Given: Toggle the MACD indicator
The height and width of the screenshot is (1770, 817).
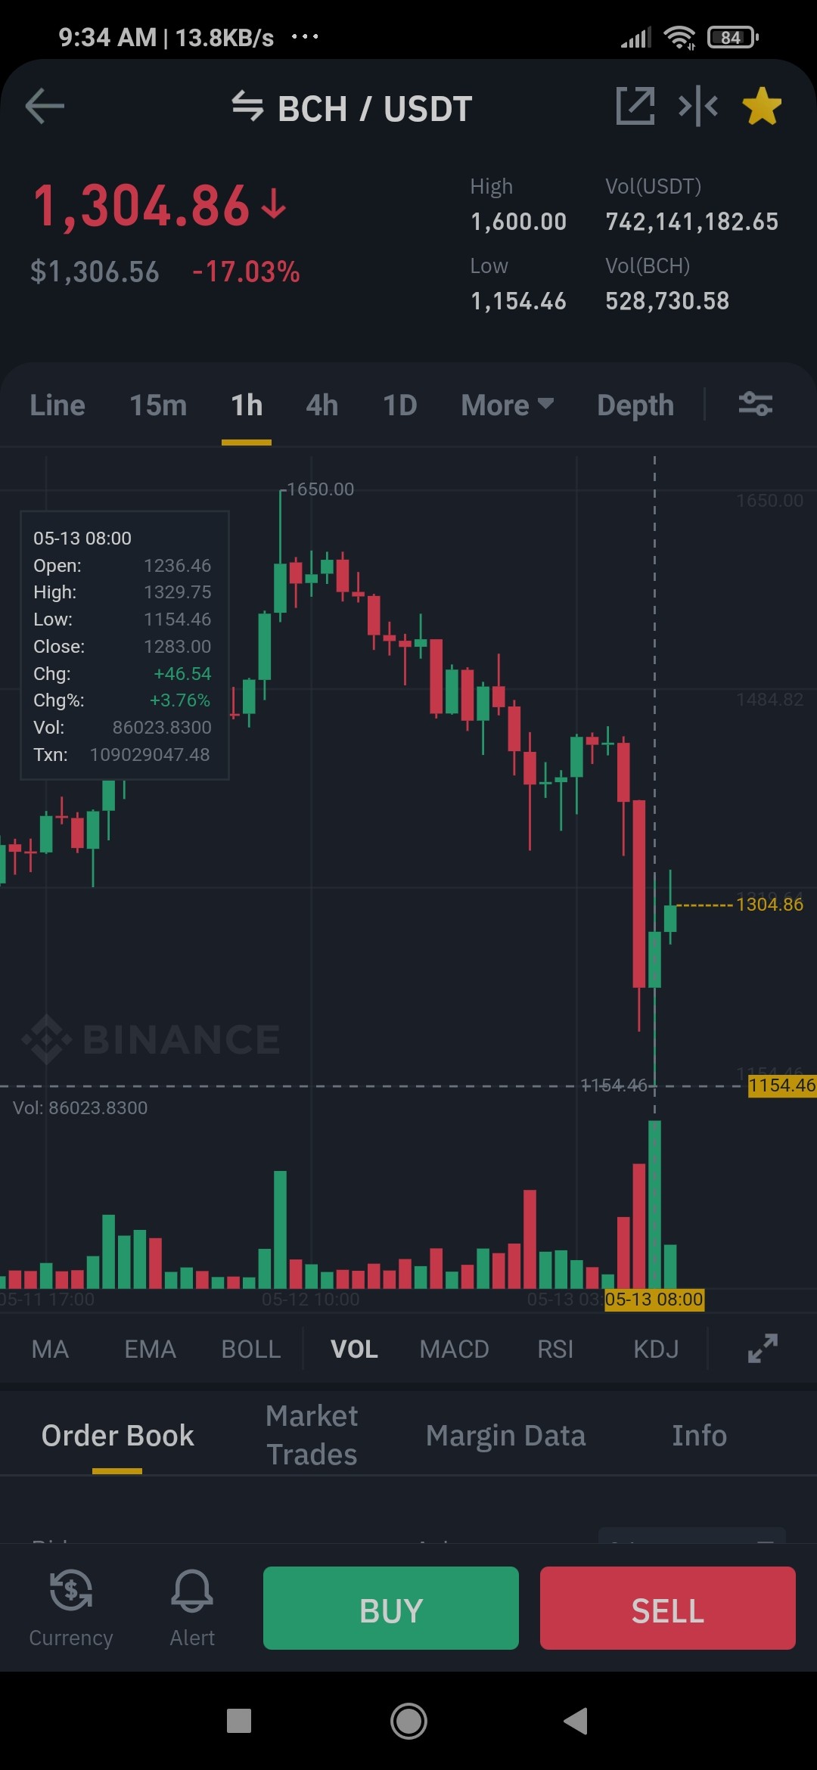Looking at the screenshot, I should pos(455,1349).
